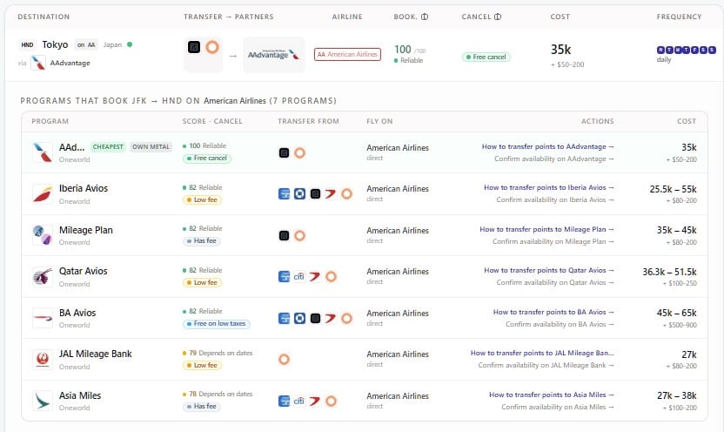The height and width of the screenshot is (432, 724).
Task: Click the black Bilt icon in the Tokyo transfer box
Action: pos(194,47)
